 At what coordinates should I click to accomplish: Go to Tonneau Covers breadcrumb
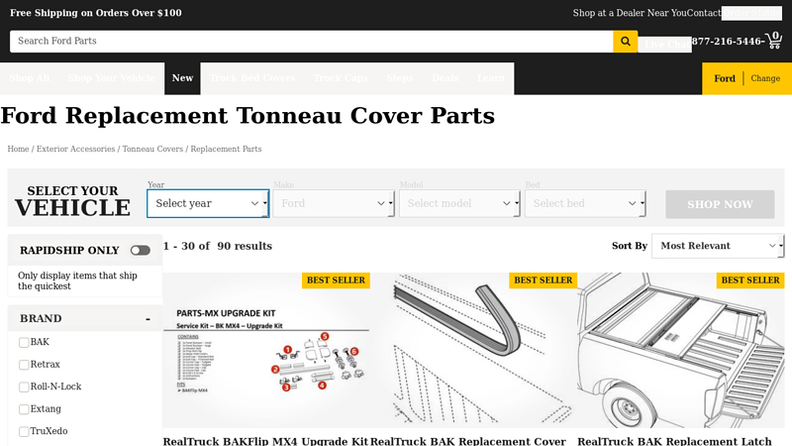(152, 149)
